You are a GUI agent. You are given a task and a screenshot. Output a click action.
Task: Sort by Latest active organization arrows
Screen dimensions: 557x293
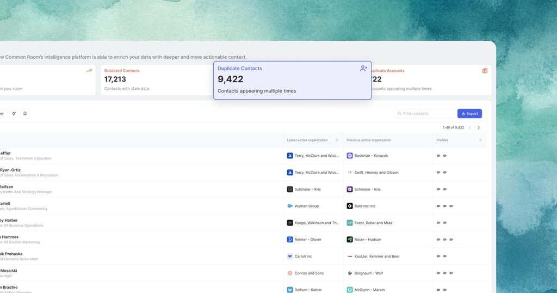click(337, 140)
